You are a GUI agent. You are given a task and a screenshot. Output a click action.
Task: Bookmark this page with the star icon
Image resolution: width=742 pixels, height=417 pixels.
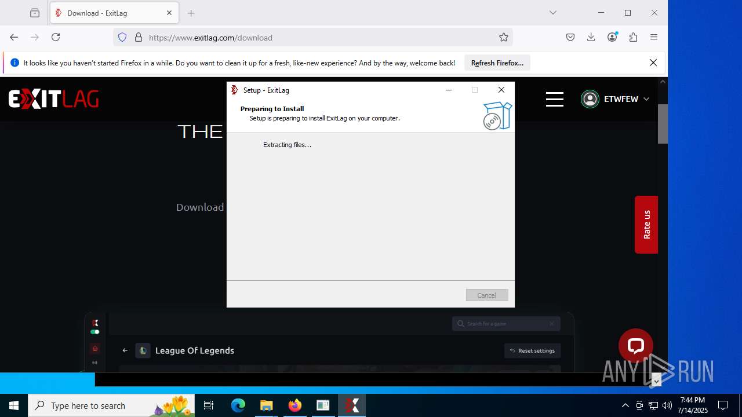pyautogui.click(x=504, y=38)
